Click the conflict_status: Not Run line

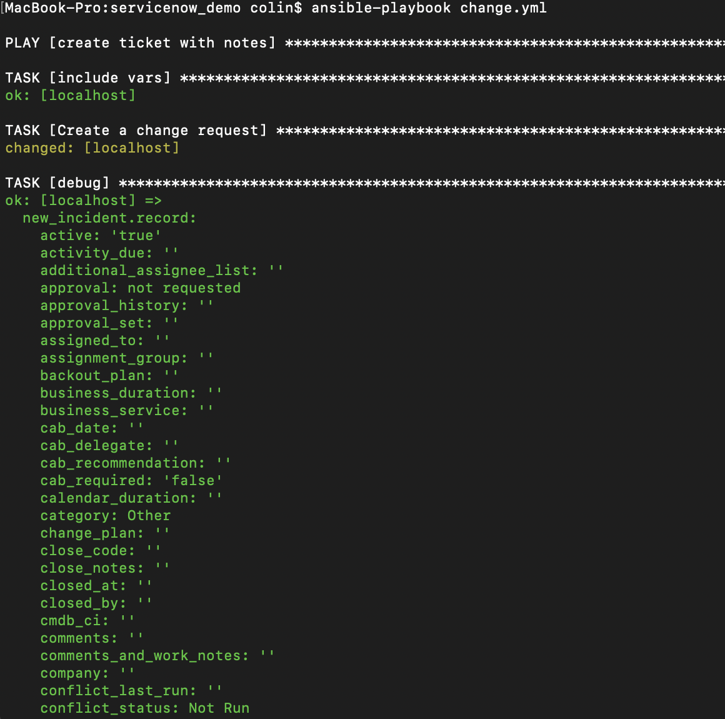[x=144, y=708]
